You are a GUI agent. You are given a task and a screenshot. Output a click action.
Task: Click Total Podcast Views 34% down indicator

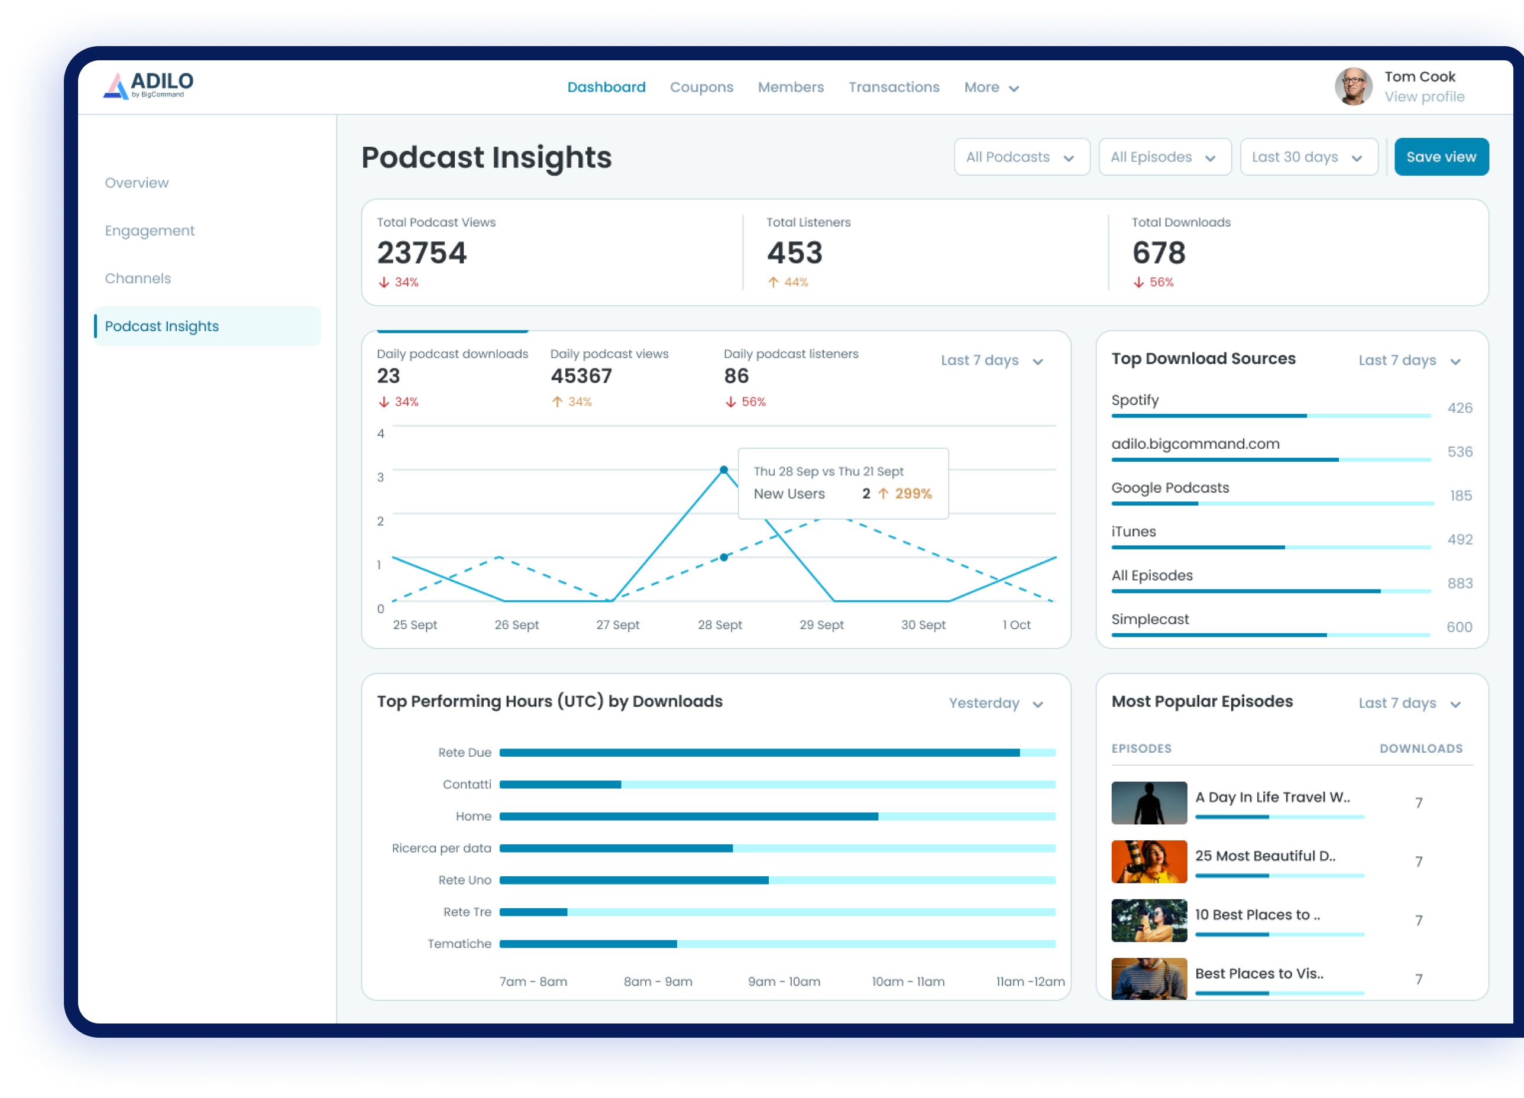click(398, 282)
